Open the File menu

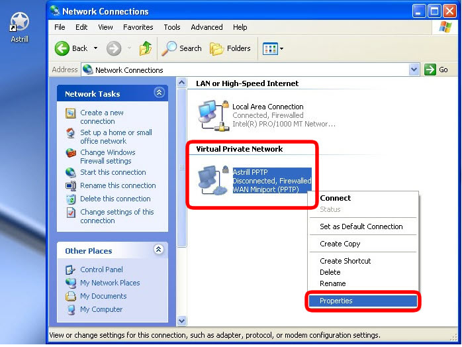(x=60, y=27)
